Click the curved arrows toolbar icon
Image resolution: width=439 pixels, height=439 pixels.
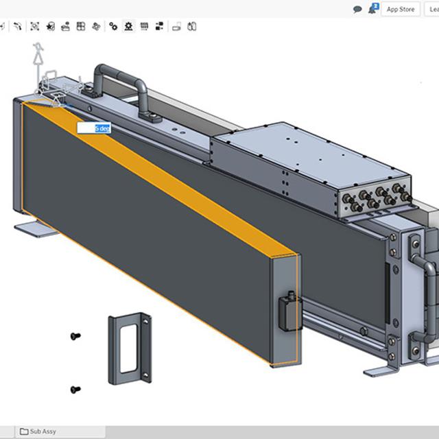coord(18,27)
